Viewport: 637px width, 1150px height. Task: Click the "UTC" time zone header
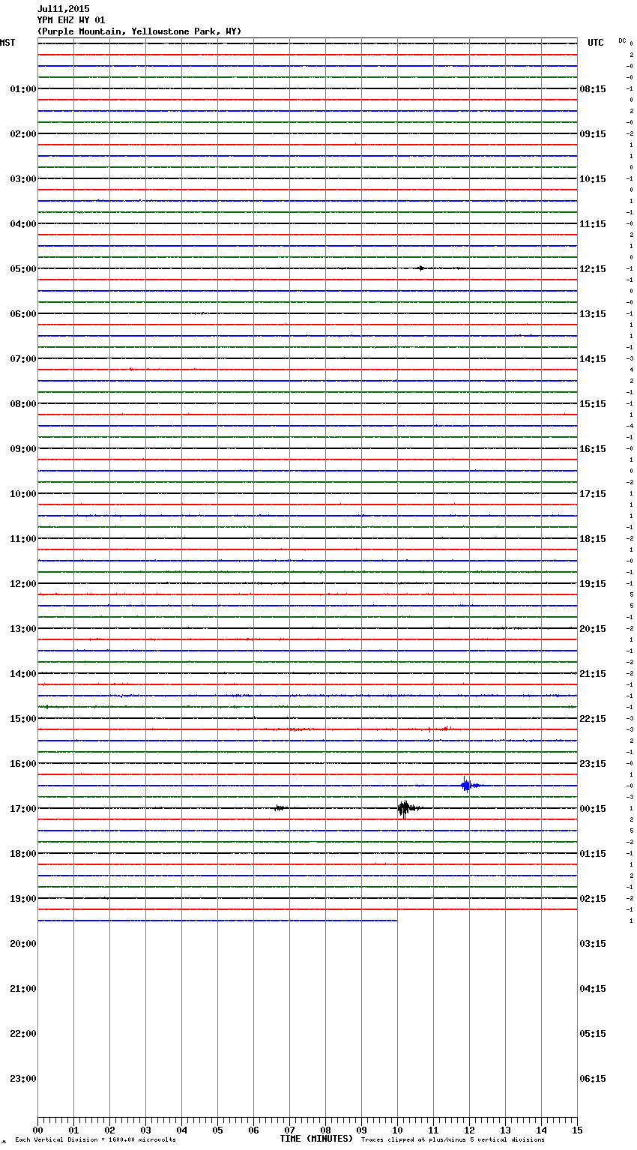click(595, 43)
